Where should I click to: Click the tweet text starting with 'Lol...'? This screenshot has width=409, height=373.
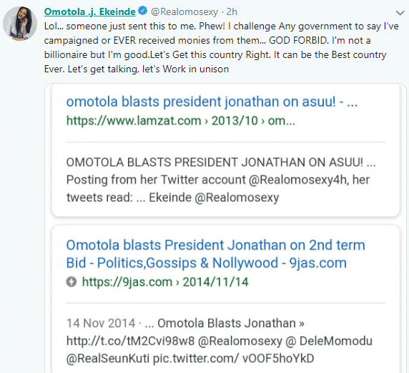point(221,47)
